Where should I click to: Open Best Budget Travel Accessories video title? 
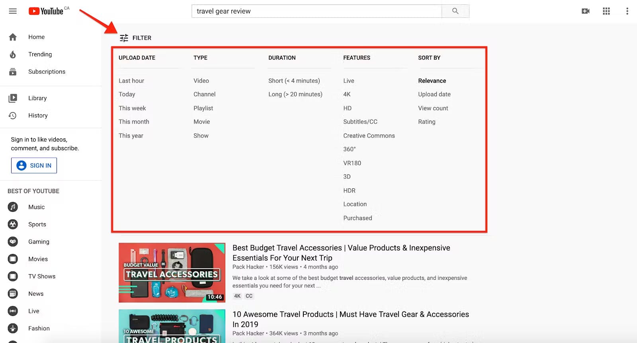point(341,253)
